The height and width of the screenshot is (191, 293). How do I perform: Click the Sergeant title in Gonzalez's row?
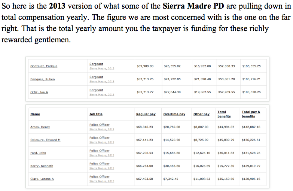click(x=96, y=64)
